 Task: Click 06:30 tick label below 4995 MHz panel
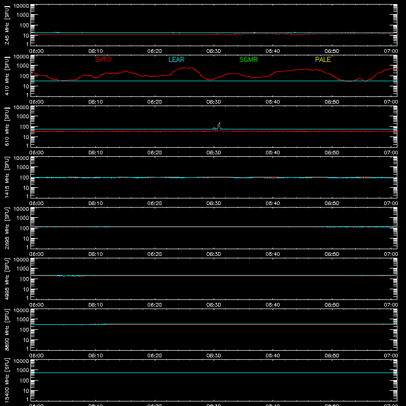point(214,305)
